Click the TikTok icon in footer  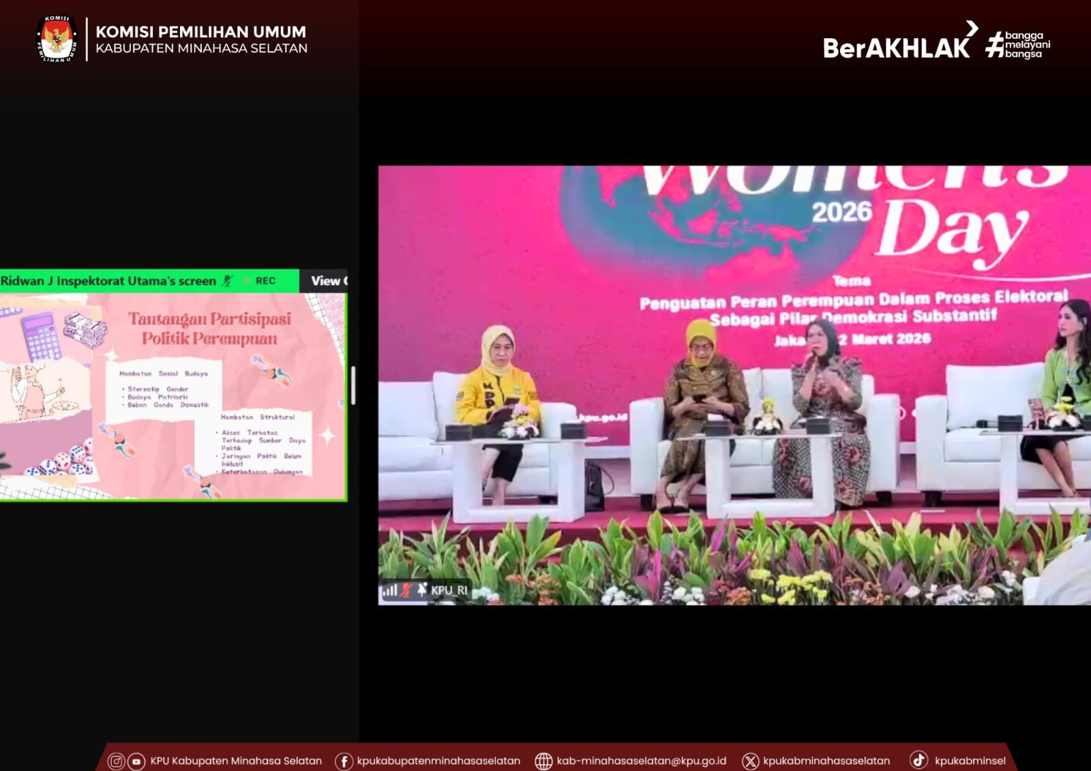coord(918,760)
